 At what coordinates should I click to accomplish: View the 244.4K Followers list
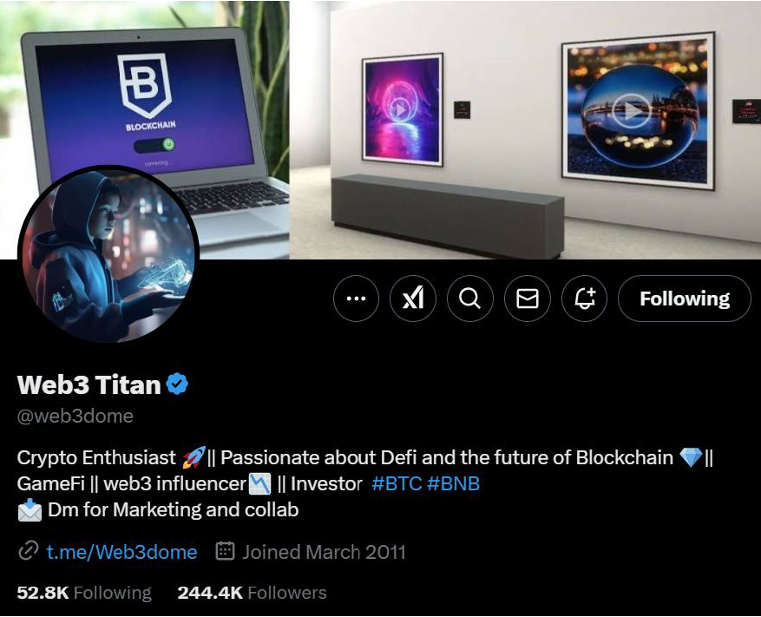[252, 593]
